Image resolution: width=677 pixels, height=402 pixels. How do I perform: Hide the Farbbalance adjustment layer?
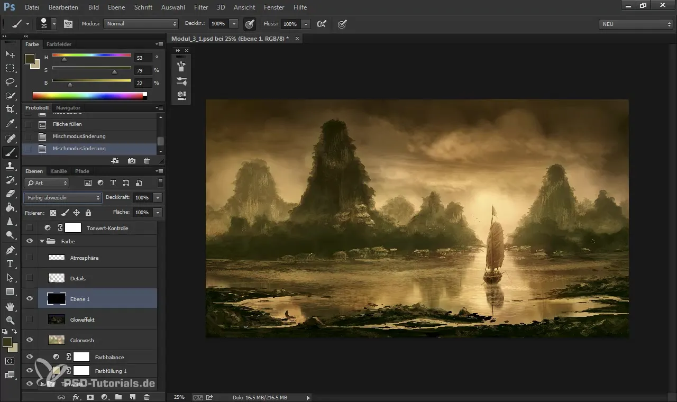tap(30, 357)
